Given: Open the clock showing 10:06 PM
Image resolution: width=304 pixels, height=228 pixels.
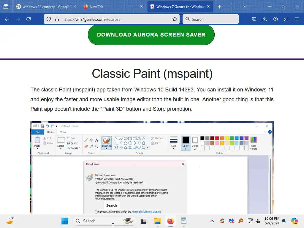Looking at the screenshot, I should 272,221.
